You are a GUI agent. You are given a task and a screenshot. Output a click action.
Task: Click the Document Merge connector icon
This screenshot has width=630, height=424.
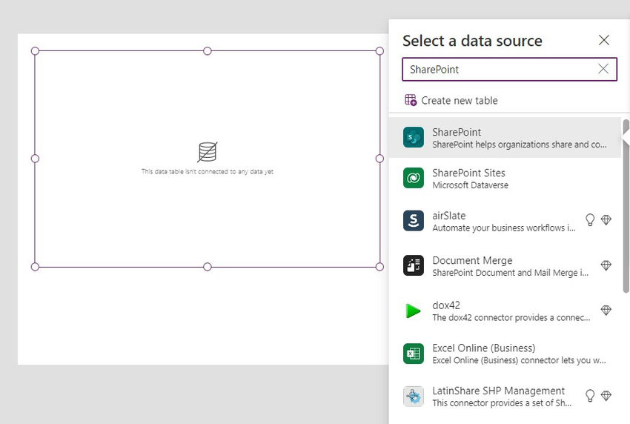pyautogui.click(x=413, y=265)
